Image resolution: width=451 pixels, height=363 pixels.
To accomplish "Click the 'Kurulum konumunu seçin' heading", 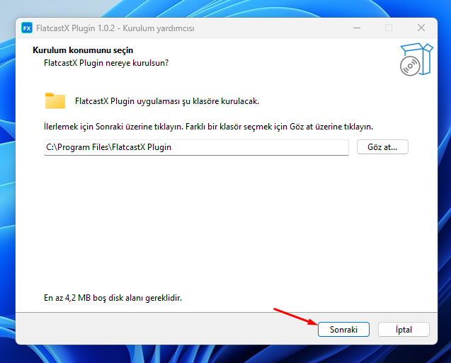I will click(x=83, y=50).
